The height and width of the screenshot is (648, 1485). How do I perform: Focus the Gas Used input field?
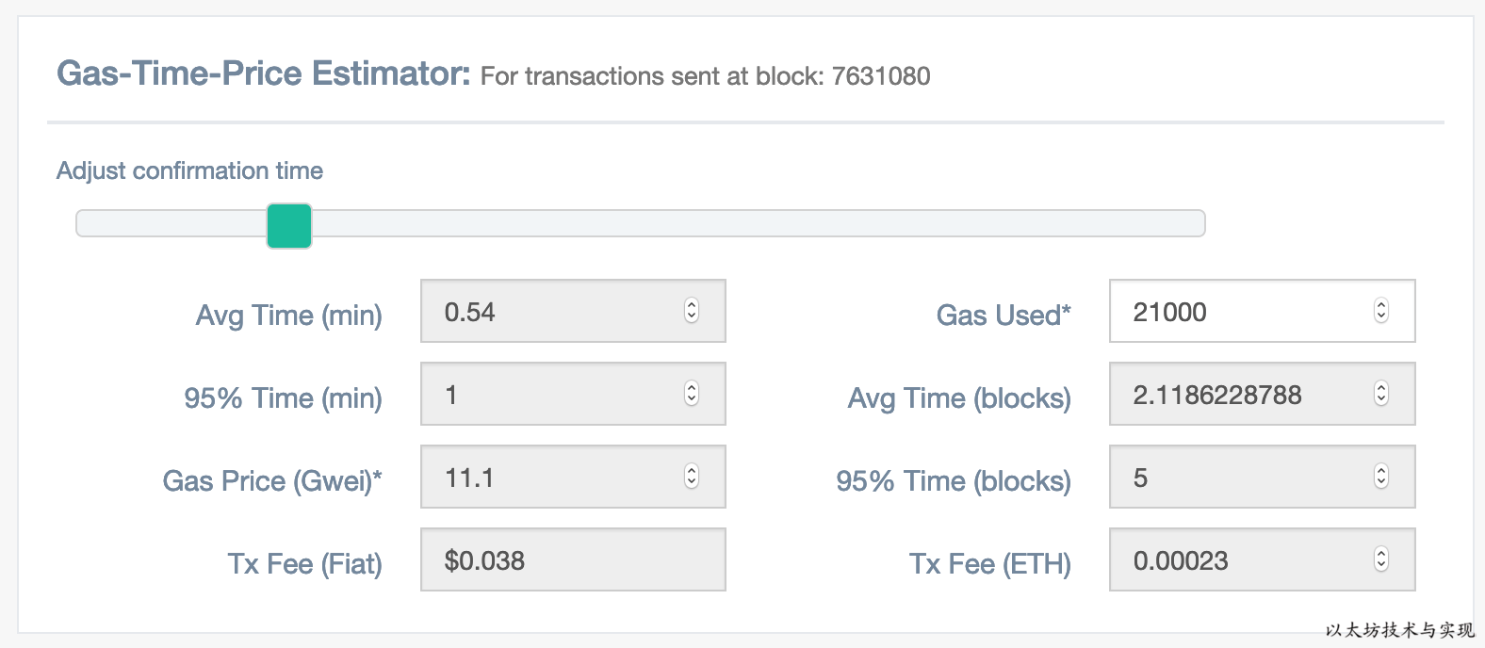[x=1244, y=312]
